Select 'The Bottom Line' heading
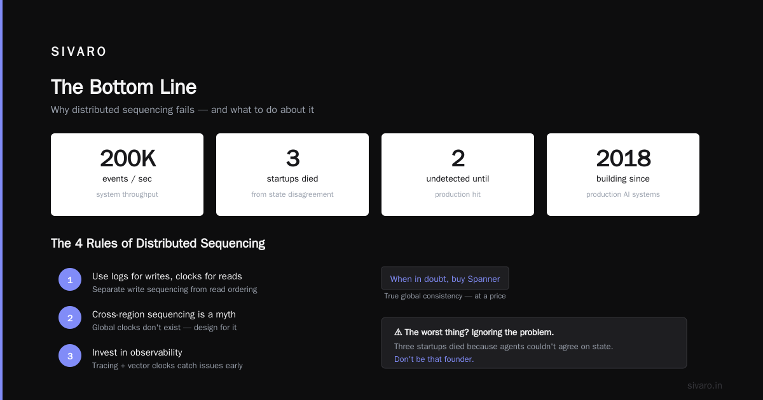 tap(123, 87)
